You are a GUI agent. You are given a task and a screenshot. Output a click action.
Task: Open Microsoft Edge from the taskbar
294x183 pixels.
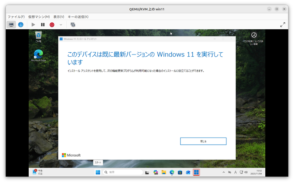pyautogui.click(x=172, y=172)
